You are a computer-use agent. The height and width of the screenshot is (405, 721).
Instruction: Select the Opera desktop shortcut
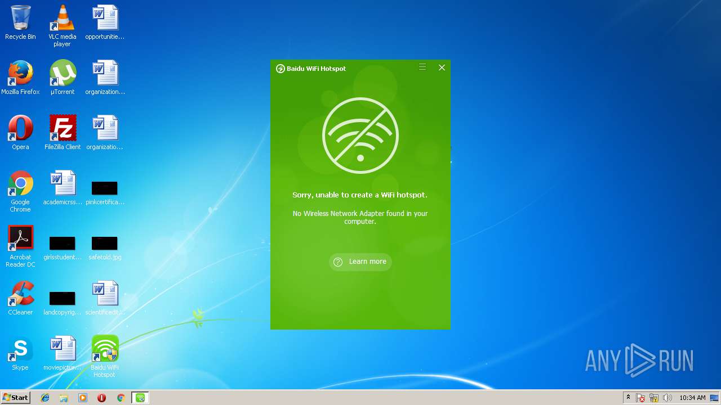coord(20,133)
